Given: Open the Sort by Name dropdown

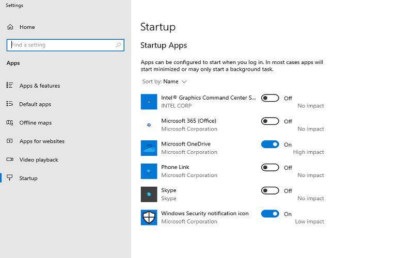Looking at the screenshot, I should coord(165,82).
